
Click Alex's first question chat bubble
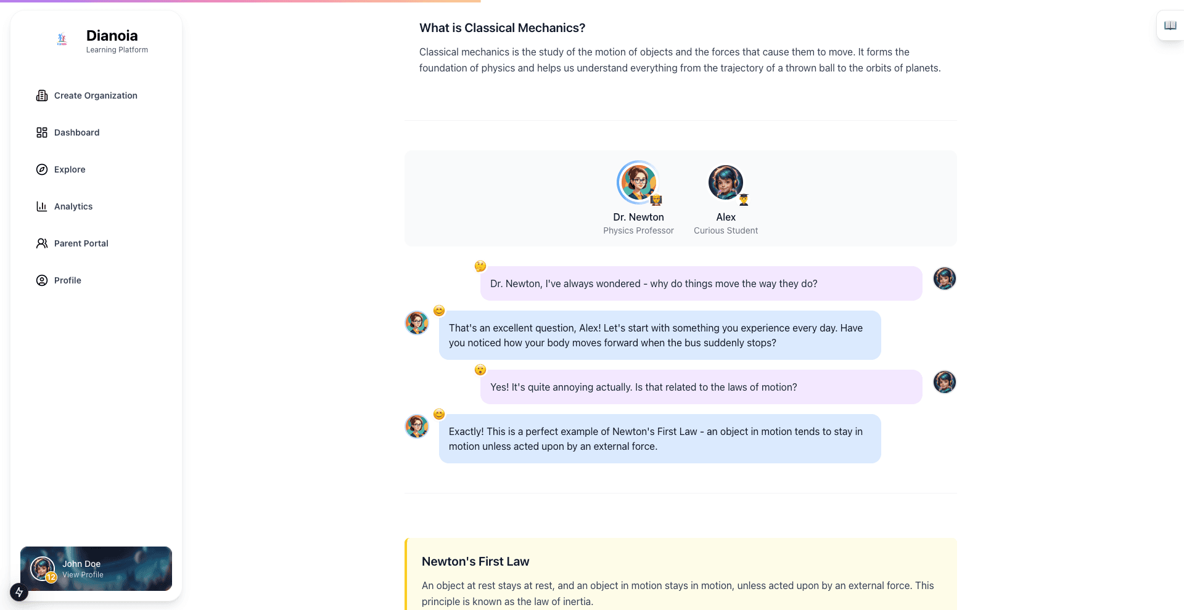pyautogui.click(x=701, y=283)
